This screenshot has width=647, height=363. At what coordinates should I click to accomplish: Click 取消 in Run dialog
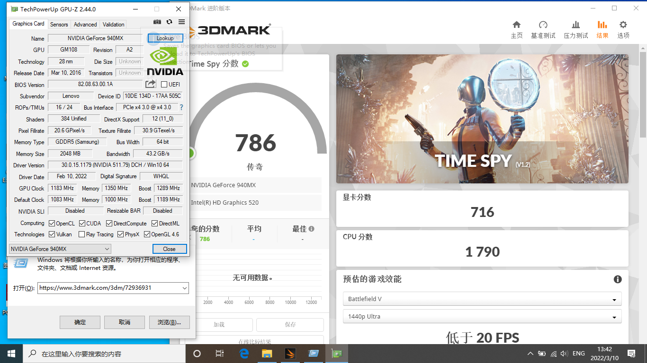pos(124,322)
